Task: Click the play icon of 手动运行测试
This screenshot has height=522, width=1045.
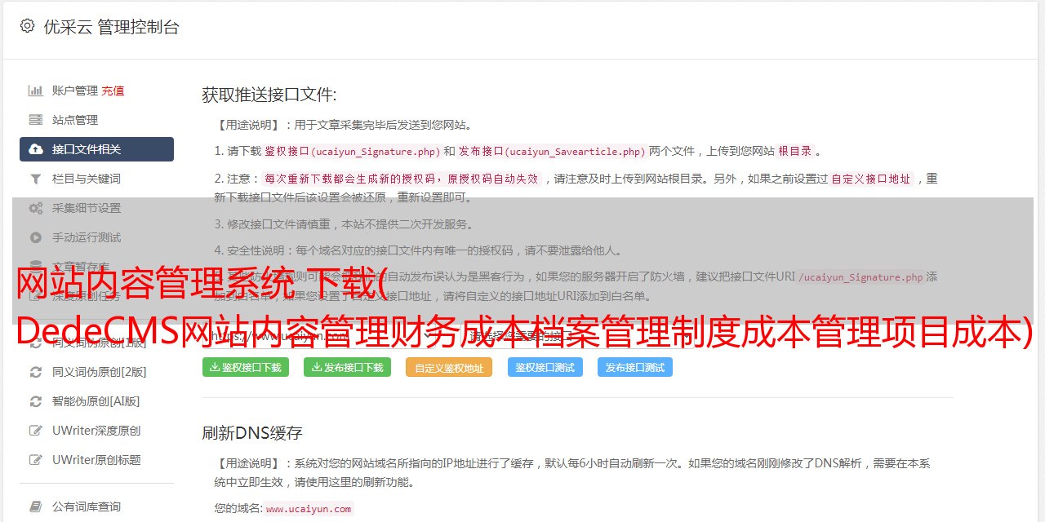Action: tap(36, 237)
